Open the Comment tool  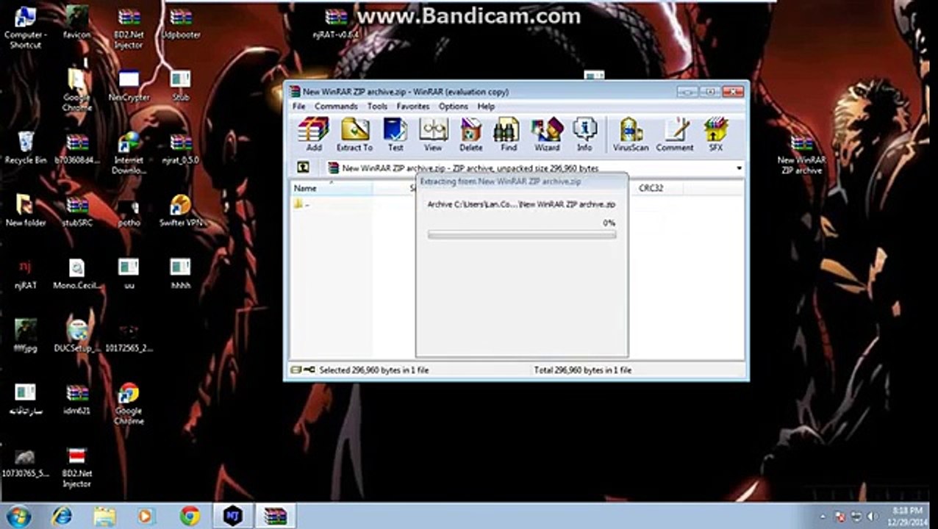tap(675, 134)
